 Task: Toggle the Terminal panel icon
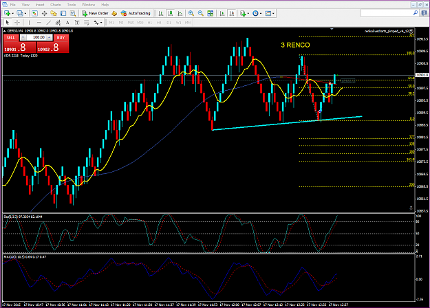click(x=63, y=13)
